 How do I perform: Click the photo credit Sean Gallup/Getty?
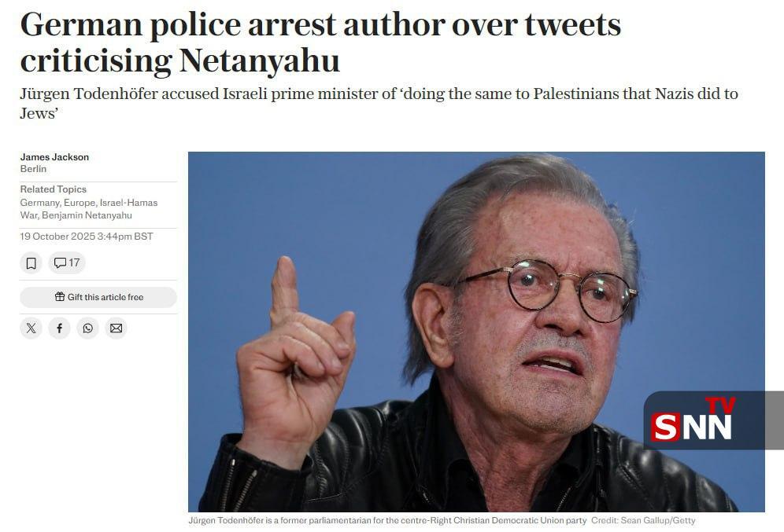coord(643,520)
